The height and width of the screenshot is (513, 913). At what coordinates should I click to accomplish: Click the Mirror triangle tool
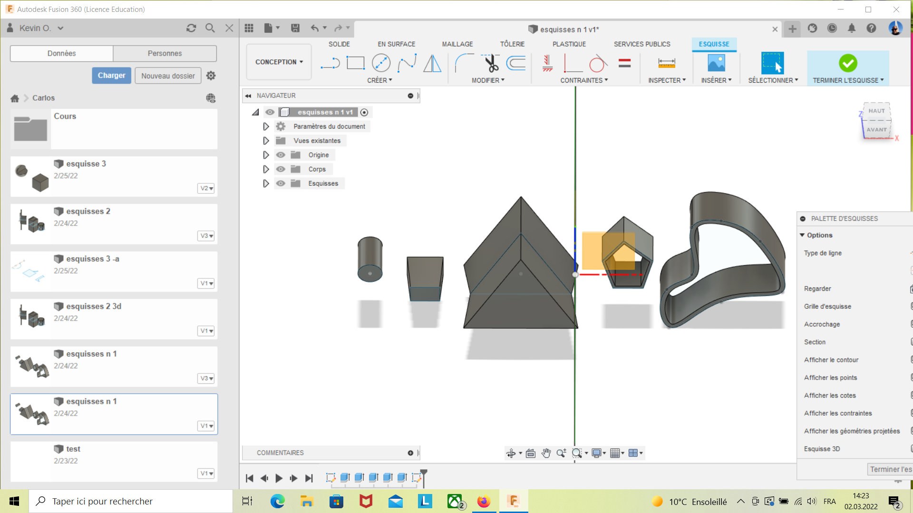click(432, 63)
